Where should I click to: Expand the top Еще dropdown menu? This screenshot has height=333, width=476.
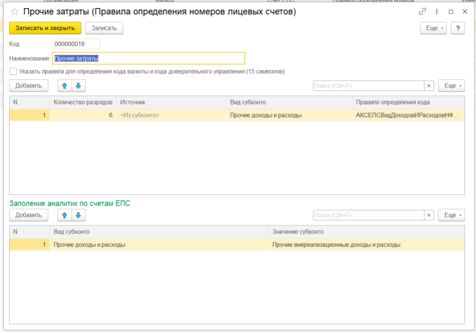[435, 28]
